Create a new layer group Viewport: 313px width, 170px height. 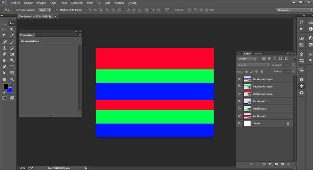pyautogui.click(x=276, y=164)
